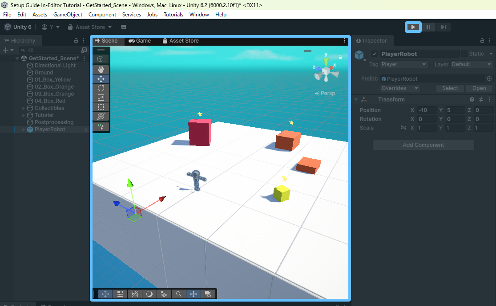This screenshot has height=306, width=496.
Task: Click the prefab object picker circle icon
Action: click(x=489, y=78)
